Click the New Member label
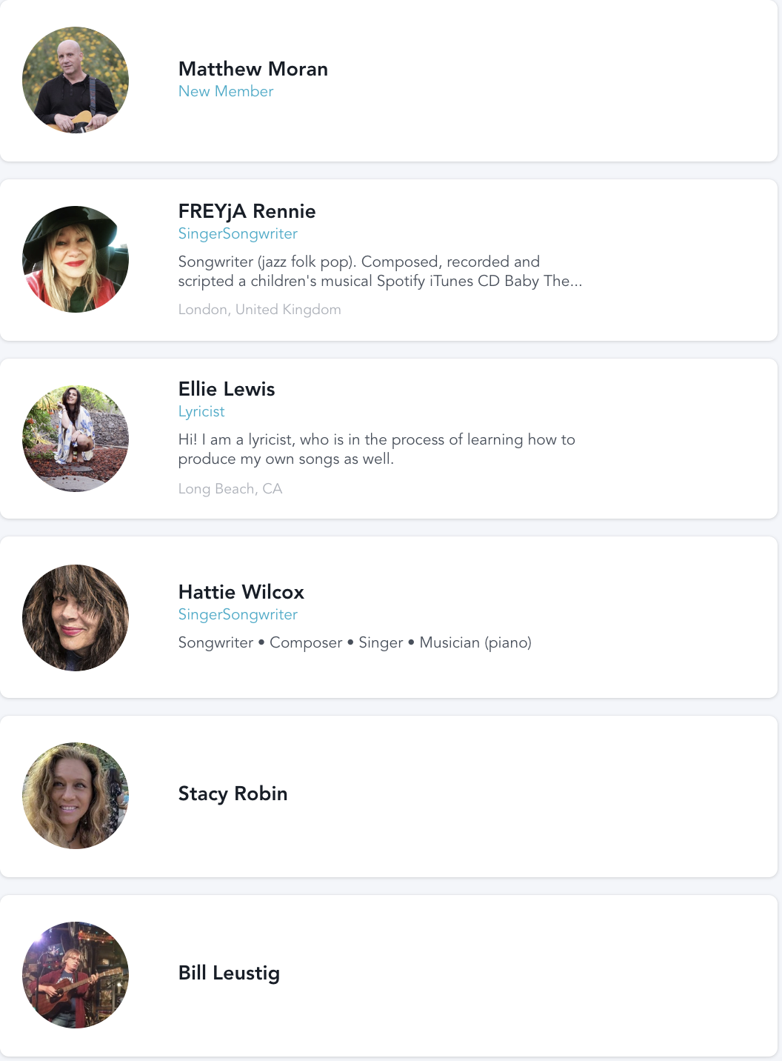Screen dimensions: 782x1061 226,91
